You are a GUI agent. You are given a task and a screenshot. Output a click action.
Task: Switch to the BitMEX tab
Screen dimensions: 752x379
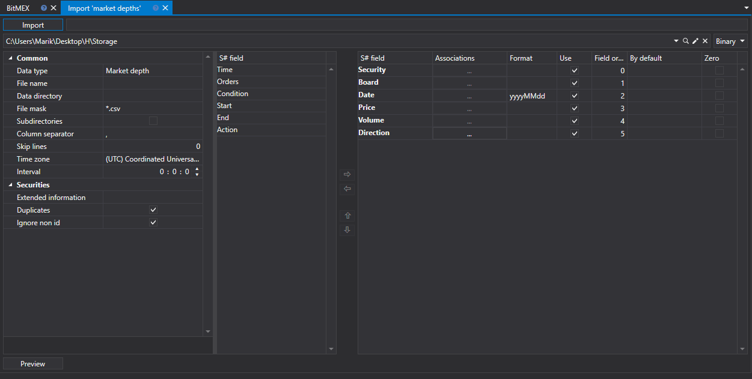[x=18, y=8]
